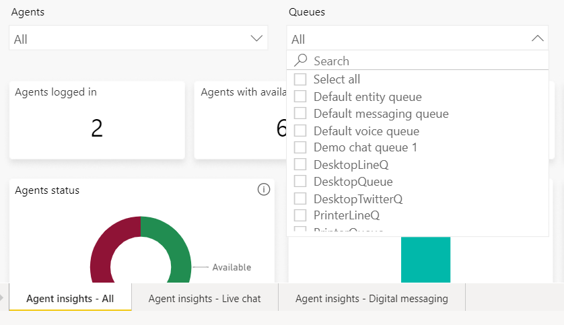Click the search magnifier icon in Queues
Screen dimensions: 564x325
point(301,61)
